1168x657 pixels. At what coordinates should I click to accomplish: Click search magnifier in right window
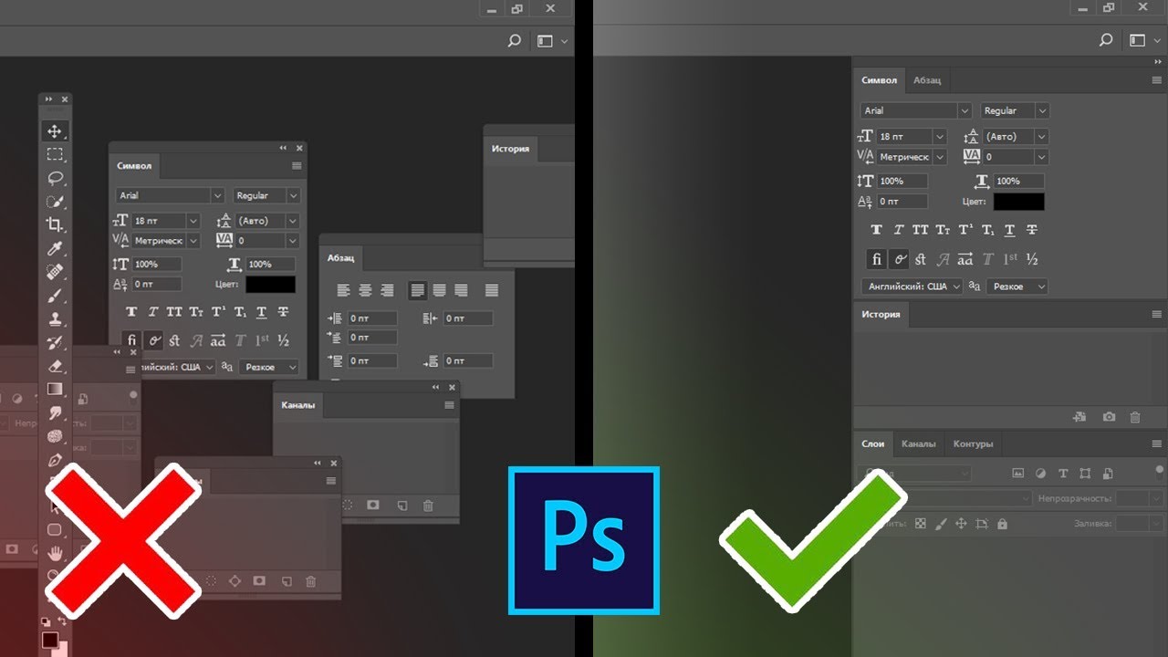pos(1106,40)
